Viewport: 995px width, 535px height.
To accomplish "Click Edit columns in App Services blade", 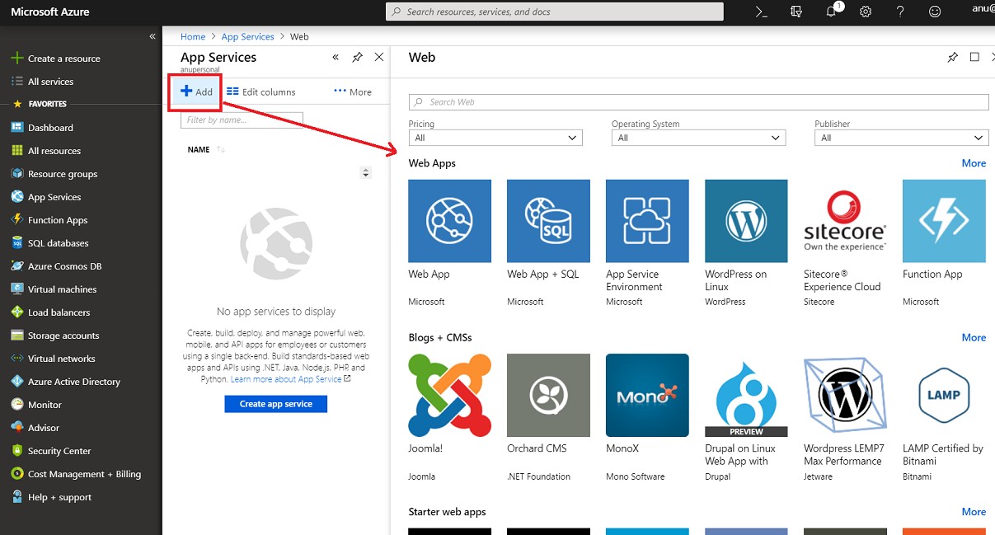I will click(x=260, y=92).
